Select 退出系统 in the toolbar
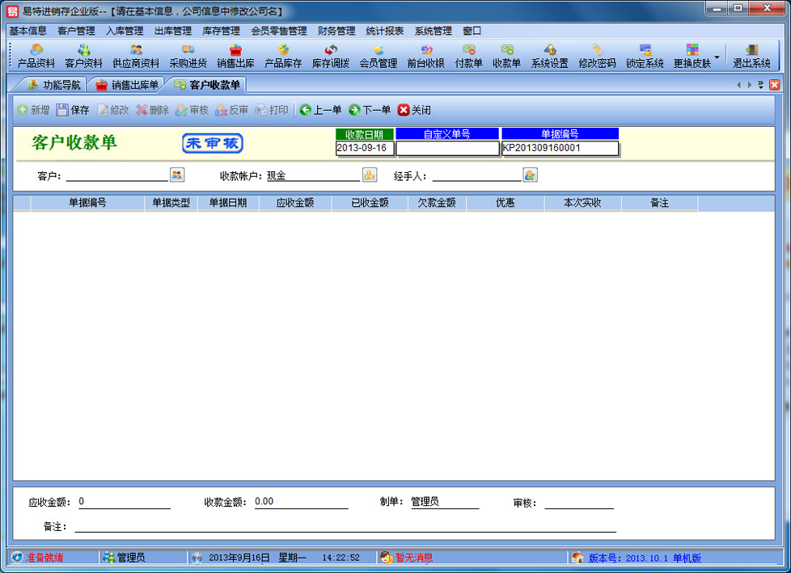The width and height of the screenshot is (791, 573). (x=751, y=56)
